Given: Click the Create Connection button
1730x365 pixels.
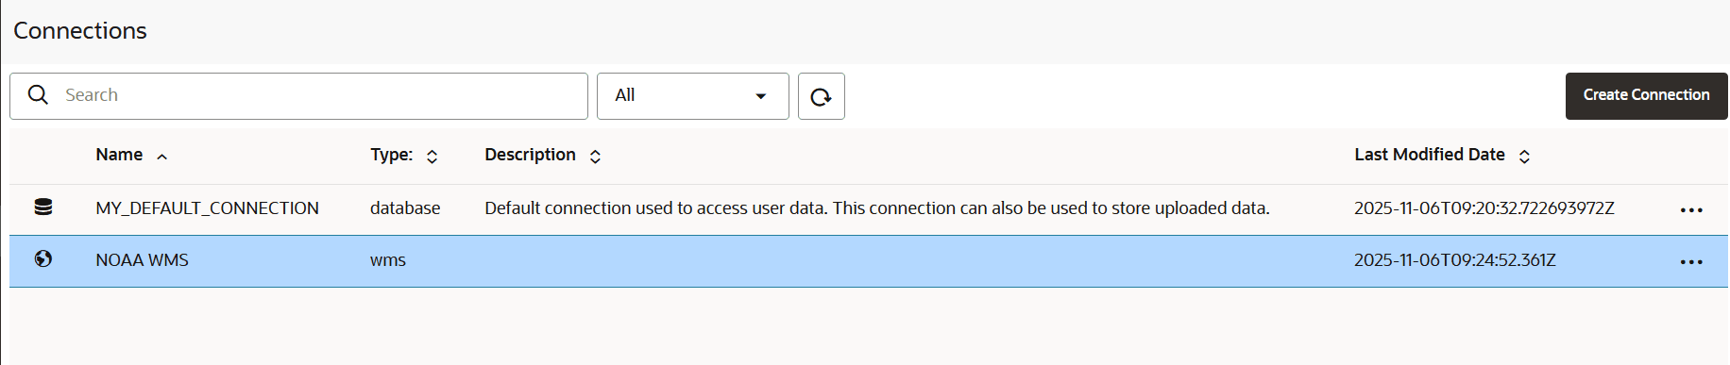Looking at the screenshot, I should 1646,96.
